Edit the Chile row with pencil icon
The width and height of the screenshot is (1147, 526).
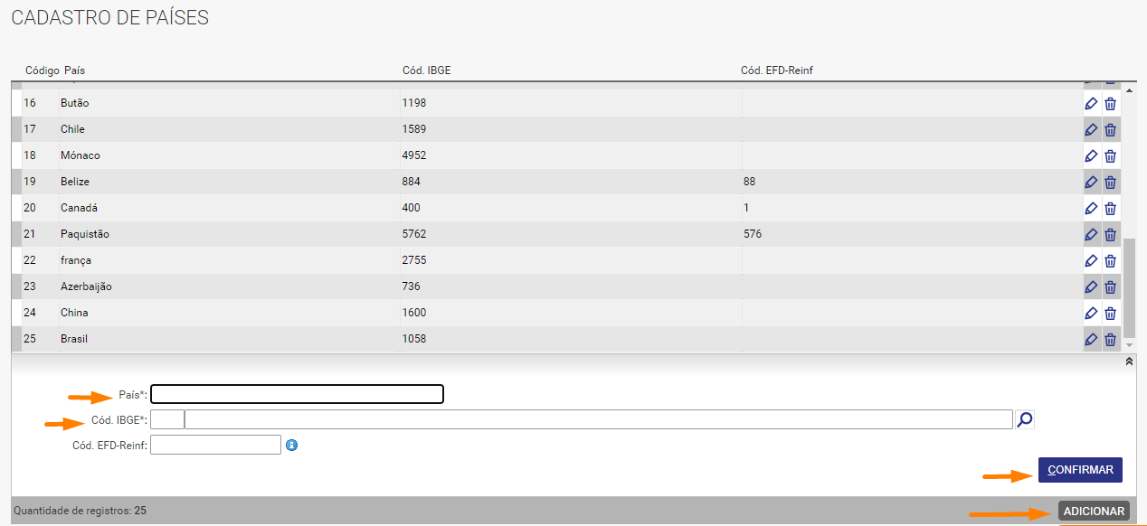[1091, 130]
